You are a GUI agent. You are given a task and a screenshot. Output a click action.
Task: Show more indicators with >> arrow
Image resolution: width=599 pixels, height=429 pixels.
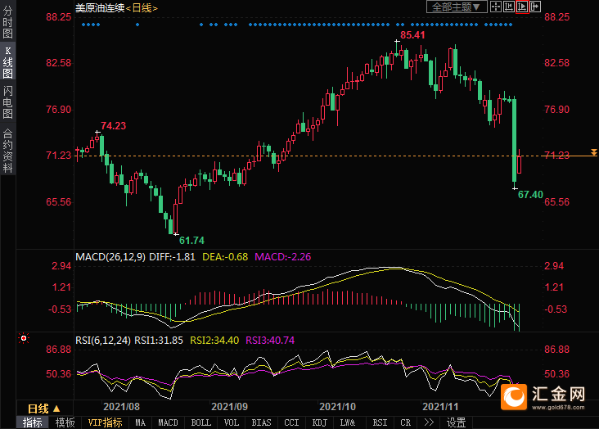(429, 422)
